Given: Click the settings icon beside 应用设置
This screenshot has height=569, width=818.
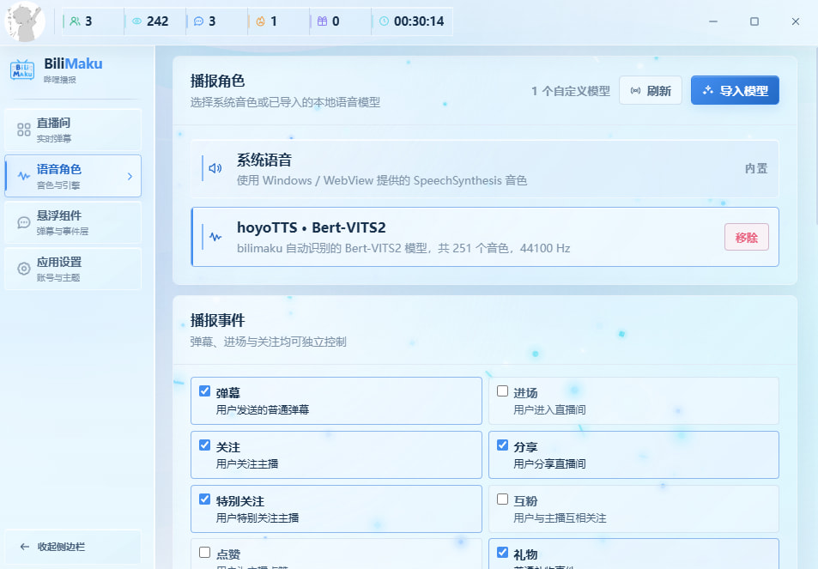Looking at the screenshot, I should tap(24, 269).
